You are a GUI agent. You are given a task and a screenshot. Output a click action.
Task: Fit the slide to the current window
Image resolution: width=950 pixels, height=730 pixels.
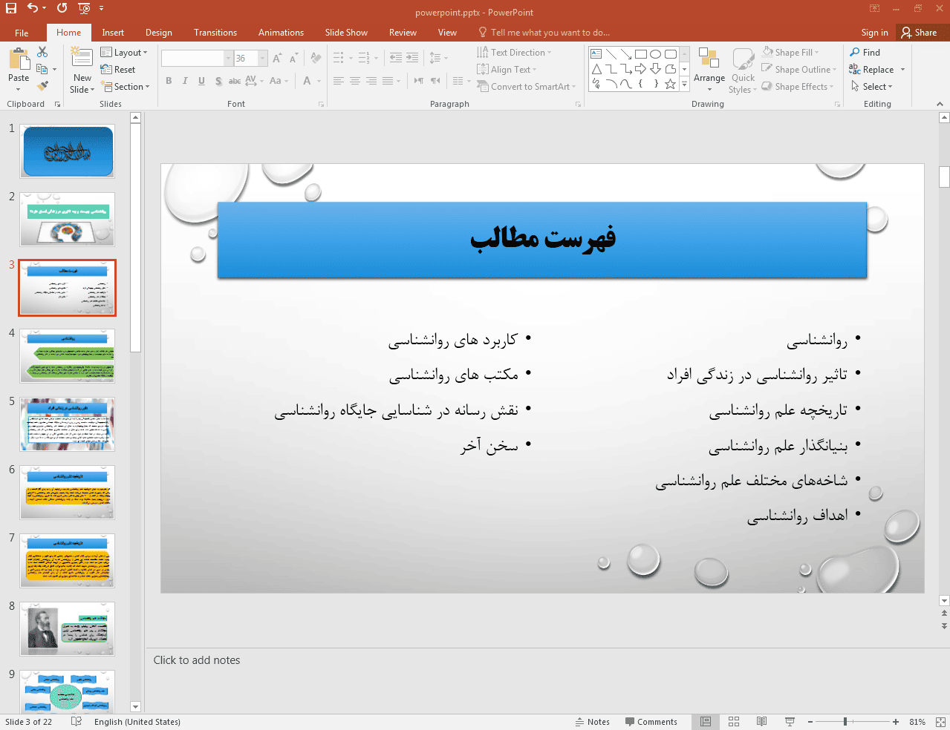click(940, 722)
